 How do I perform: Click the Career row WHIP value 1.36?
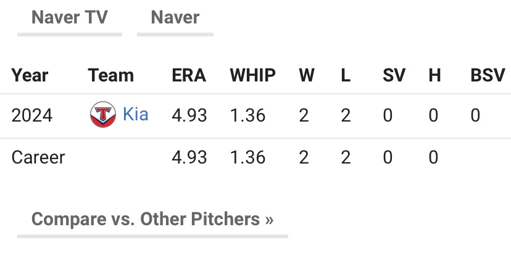(x=248, y=157)
